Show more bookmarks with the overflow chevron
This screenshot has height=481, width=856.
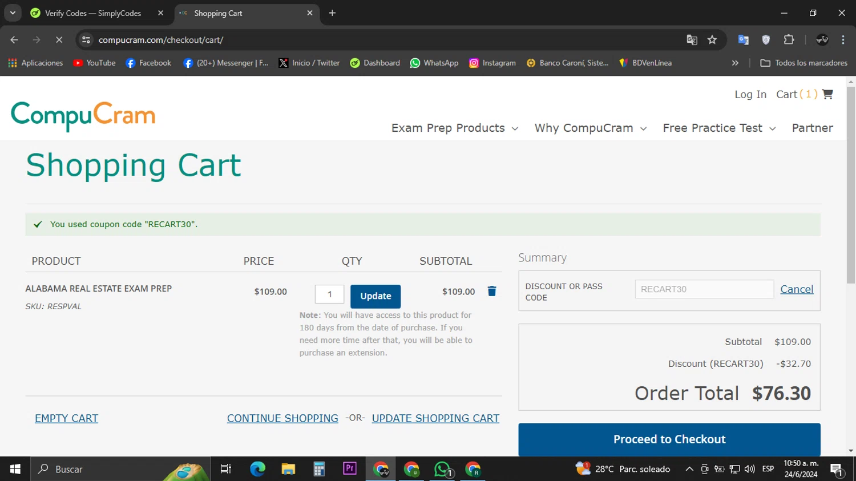[735, 63]
